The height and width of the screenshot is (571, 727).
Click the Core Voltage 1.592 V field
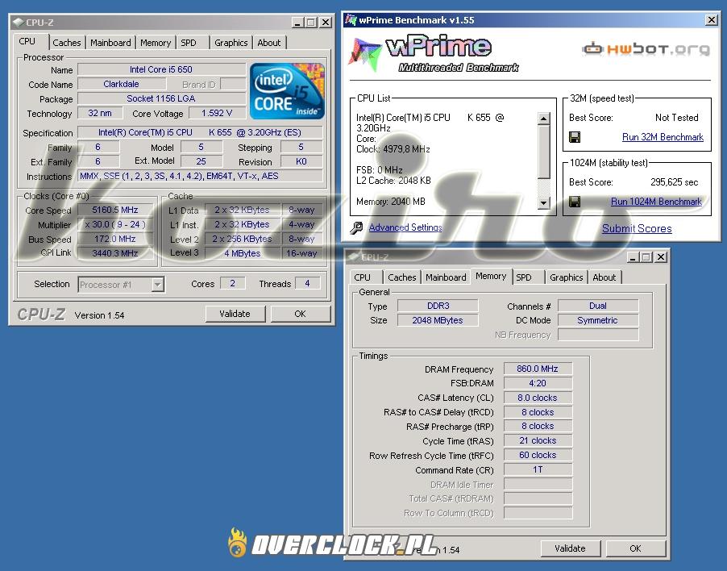point(217,113)
